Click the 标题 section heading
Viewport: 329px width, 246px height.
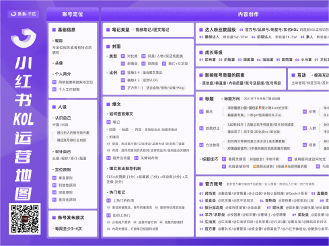(209, 99)
